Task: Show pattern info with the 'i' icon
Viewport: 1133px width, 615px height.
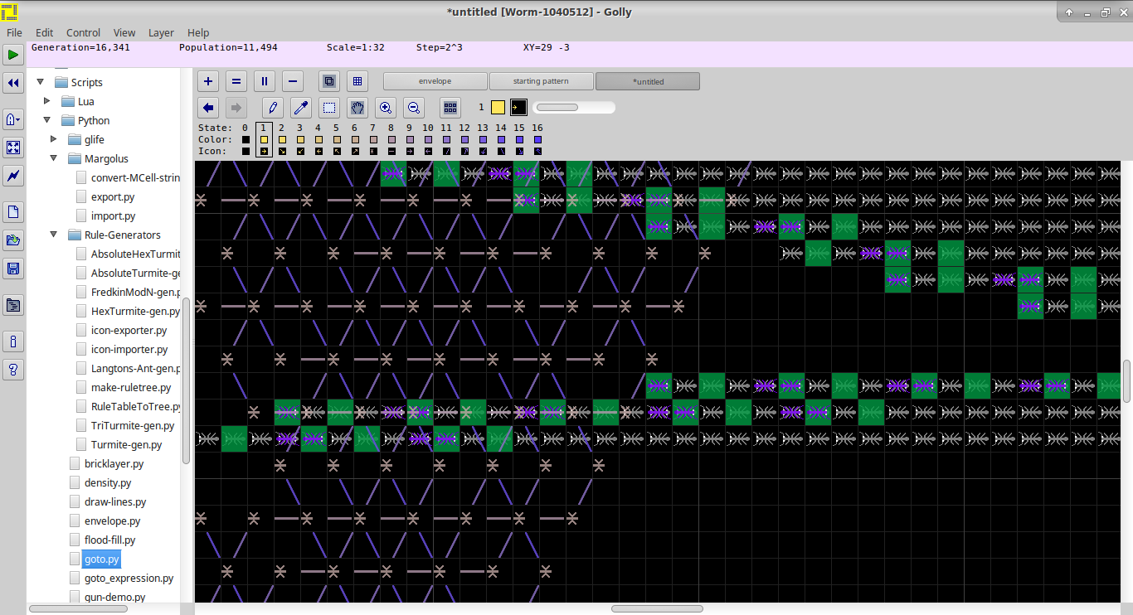Action: tap(12, 341)
